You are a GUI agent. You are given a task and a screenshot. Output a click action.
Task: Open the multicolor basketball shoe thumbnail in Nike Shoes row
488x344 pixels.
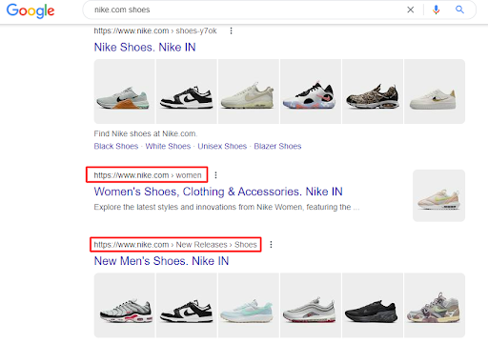coord(311,91)
